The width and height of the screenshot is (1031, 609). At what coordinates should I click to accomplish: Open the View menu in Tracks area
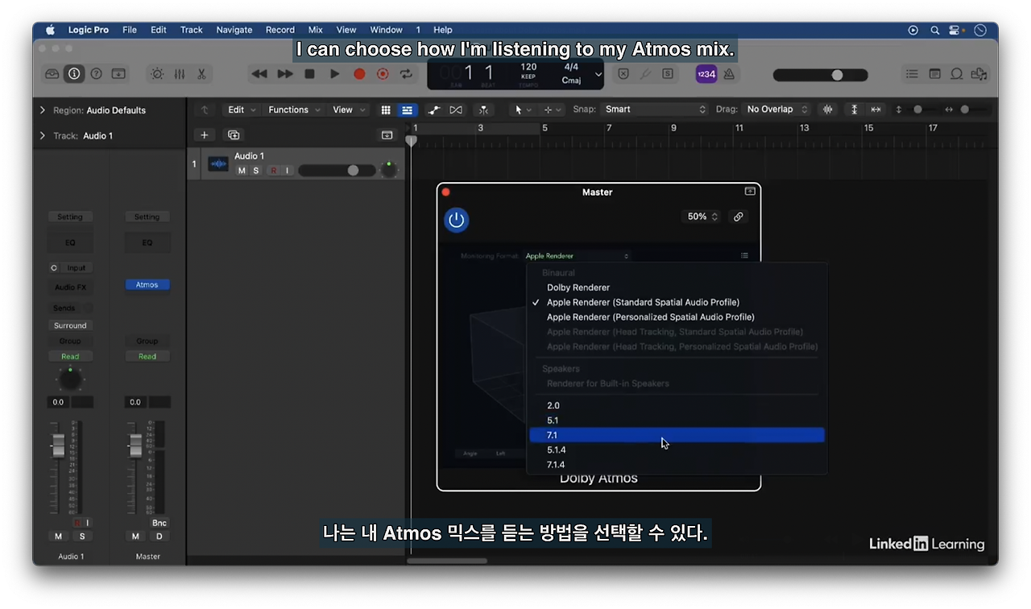(348, 110)
